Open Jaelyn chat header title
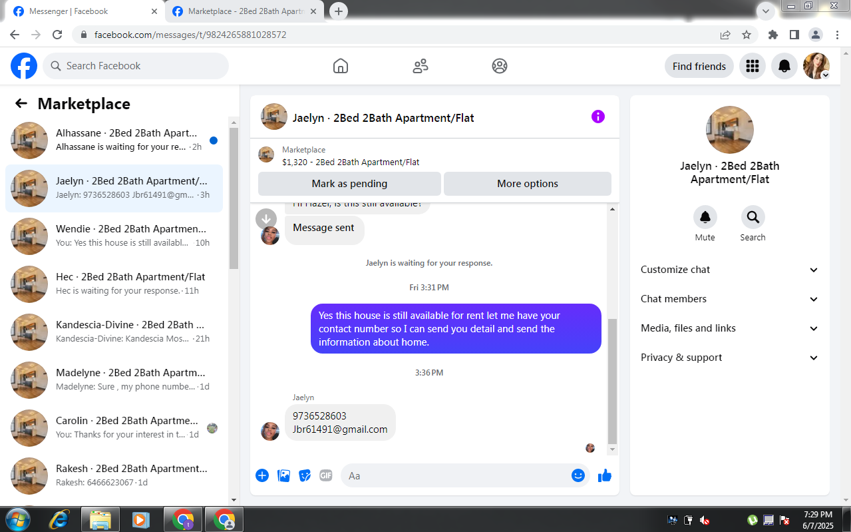 coord(383,118)
